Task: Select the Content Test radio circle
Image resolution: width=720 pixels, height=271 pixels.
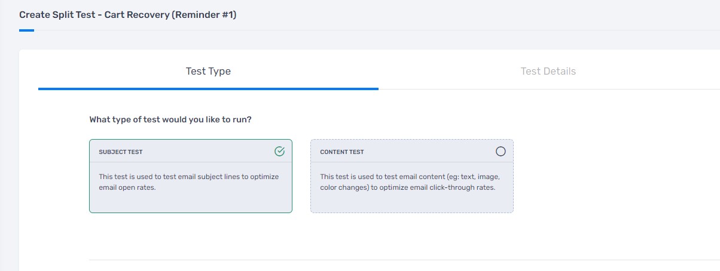Action: pyautogui.click(x=501, y=152)
